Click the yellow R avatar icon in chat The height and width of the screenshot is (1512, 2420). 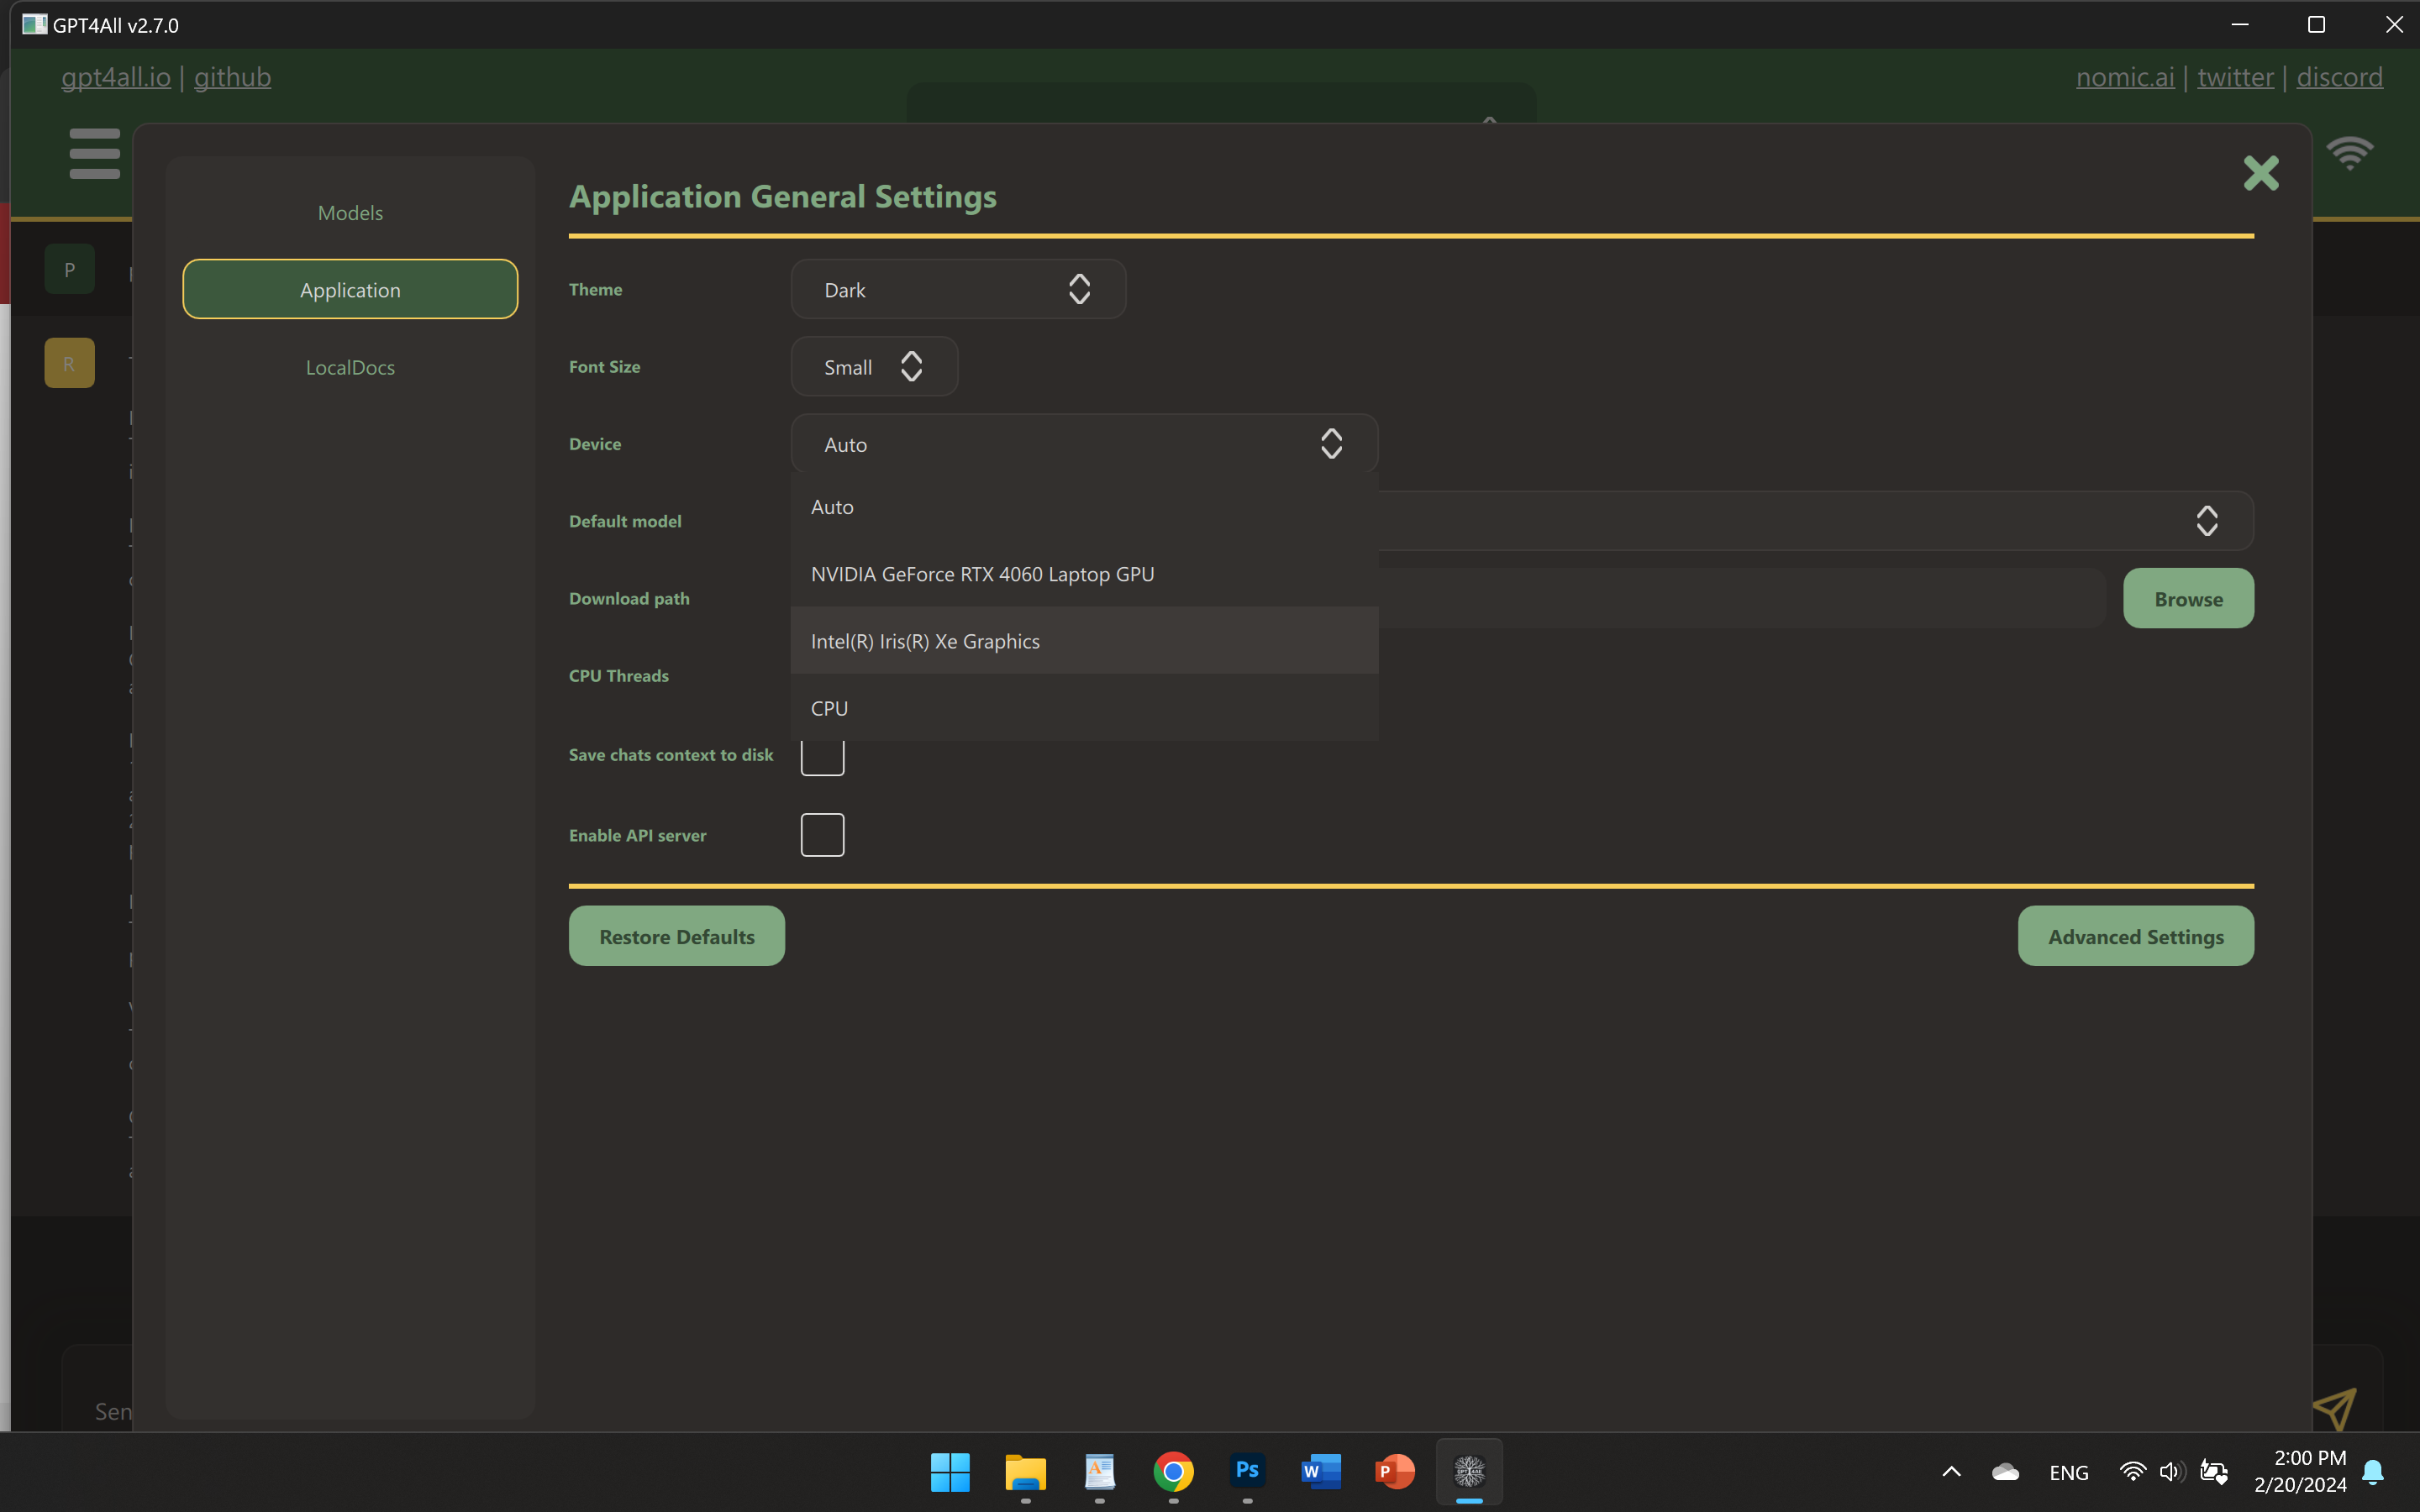click(69, 363)
